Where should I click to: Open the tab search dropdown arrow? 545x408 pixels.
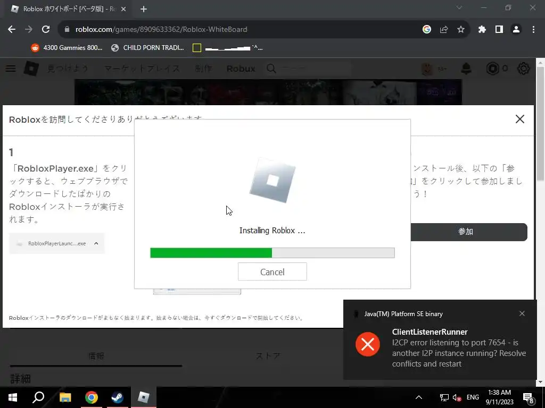click(459, 7)
